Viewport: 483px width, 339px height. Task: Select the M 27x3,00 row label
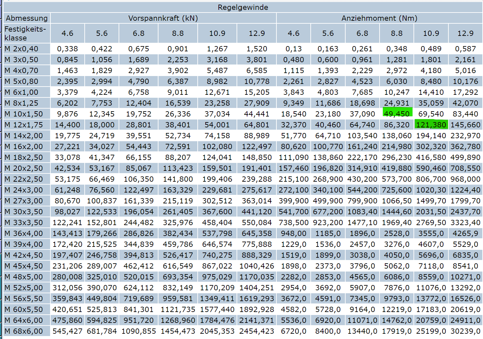tap(27, 201)
